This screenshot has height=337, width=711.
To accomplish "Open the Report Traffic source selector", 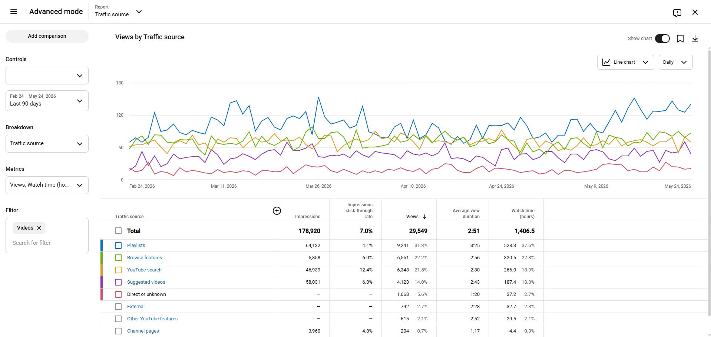I will point(119,11).
